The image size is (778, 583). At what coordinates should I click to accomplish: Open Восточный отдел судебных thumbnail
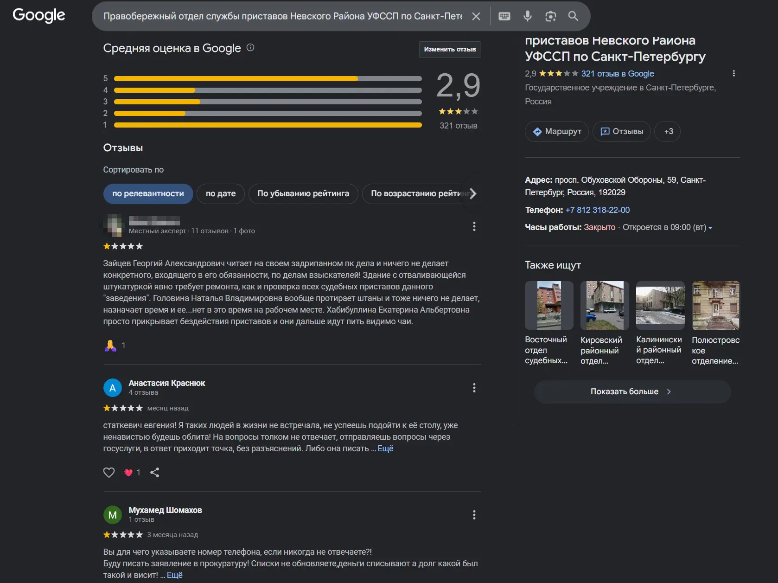(x=549, y=306)
